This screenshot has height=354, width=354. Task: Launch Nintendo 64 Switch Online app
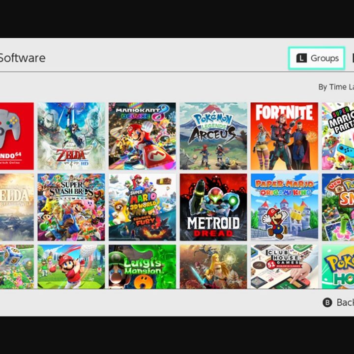tap(17, 136)
